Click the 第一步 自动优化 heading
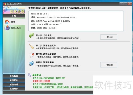 [x=44, y=35]
